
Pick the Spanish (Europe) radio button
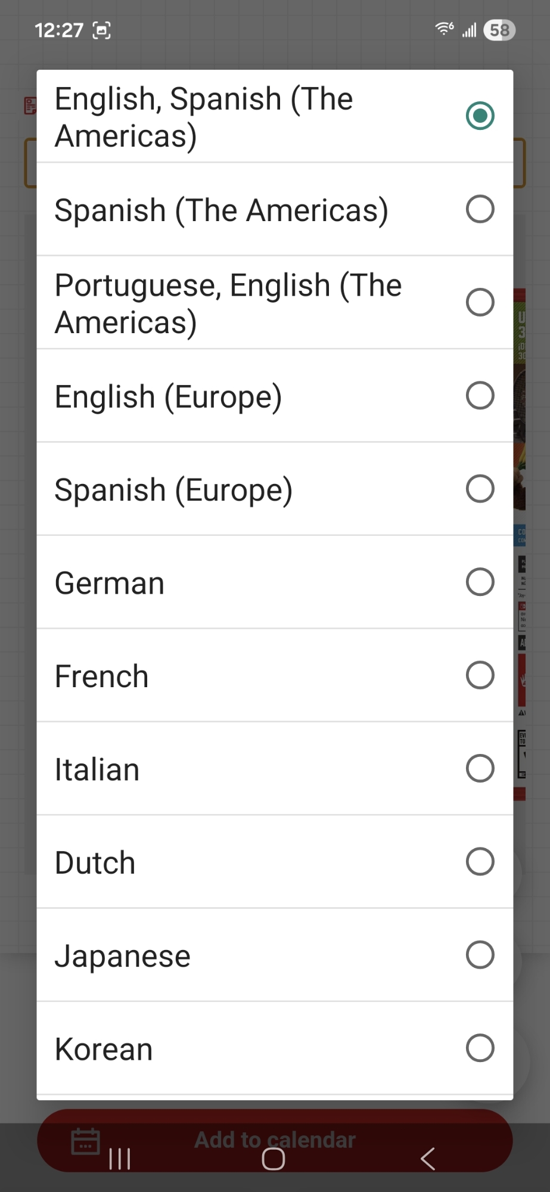click(480, 489)
